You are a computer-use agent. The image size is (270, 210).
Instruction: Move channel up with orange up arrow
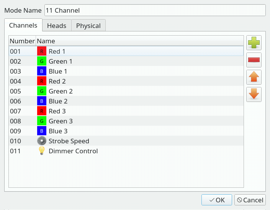click(254, 77)
